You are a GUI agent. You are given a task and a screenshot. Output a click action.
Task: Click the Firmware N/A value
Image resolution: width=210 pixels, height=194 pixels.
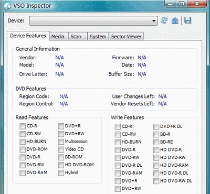pyautogui.click(x=142, y=58)
